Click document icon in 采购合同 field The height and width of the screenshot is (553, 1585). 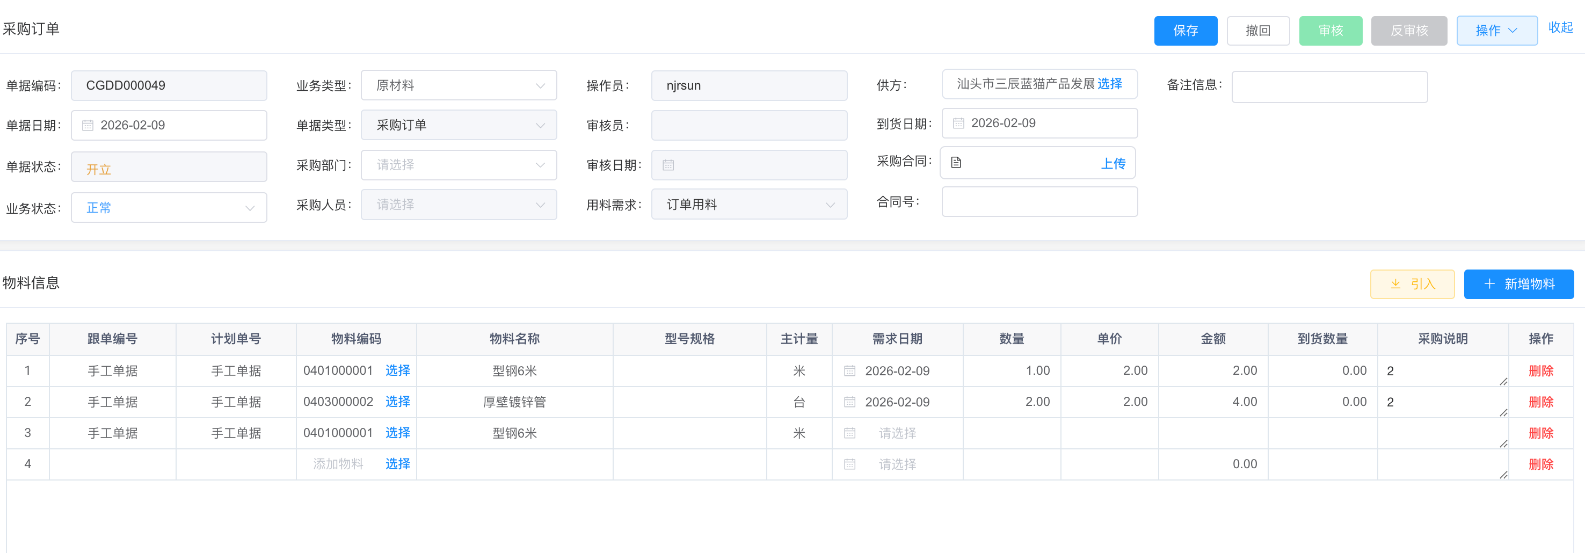pos(956,163)
